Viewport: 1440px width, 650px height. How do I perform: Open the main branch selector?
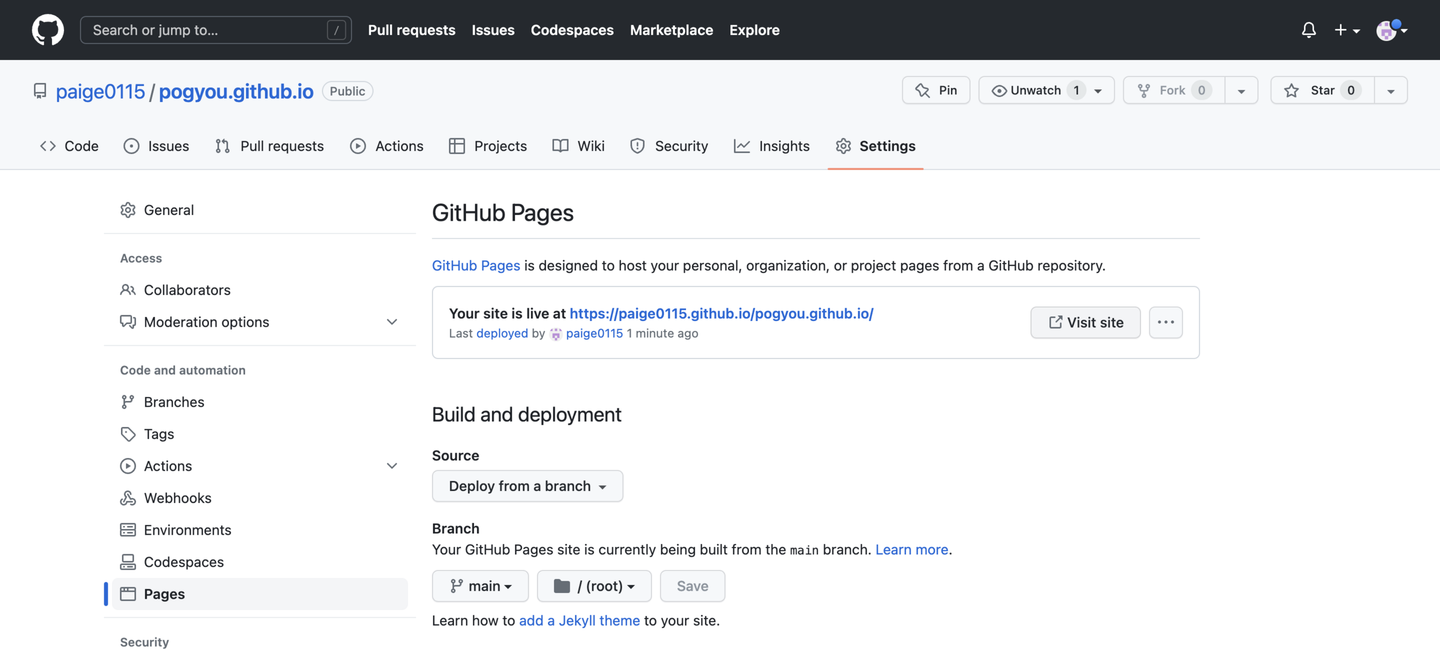tap(480, 586)
